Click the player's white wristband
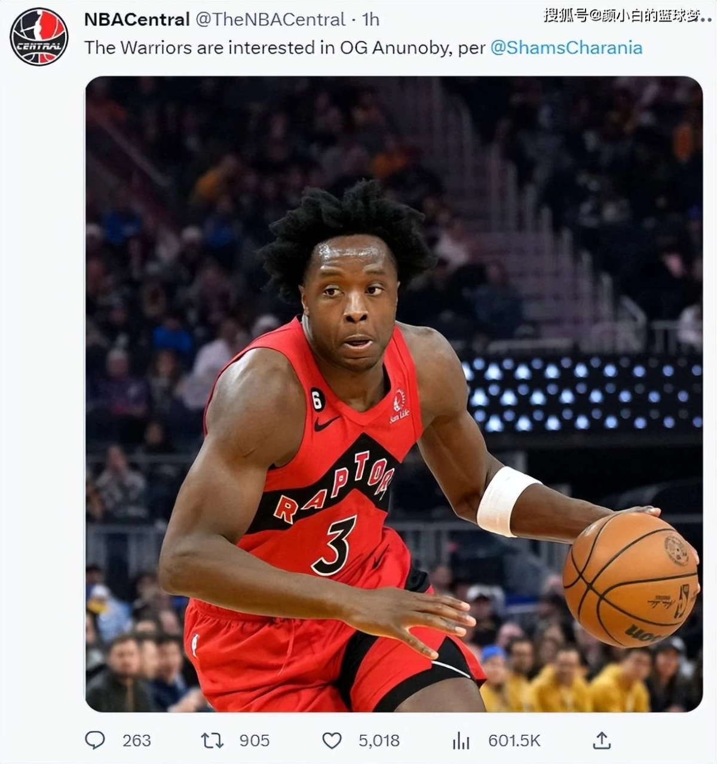The height and width of the screenshot is (764, 717). click(505, 501)
